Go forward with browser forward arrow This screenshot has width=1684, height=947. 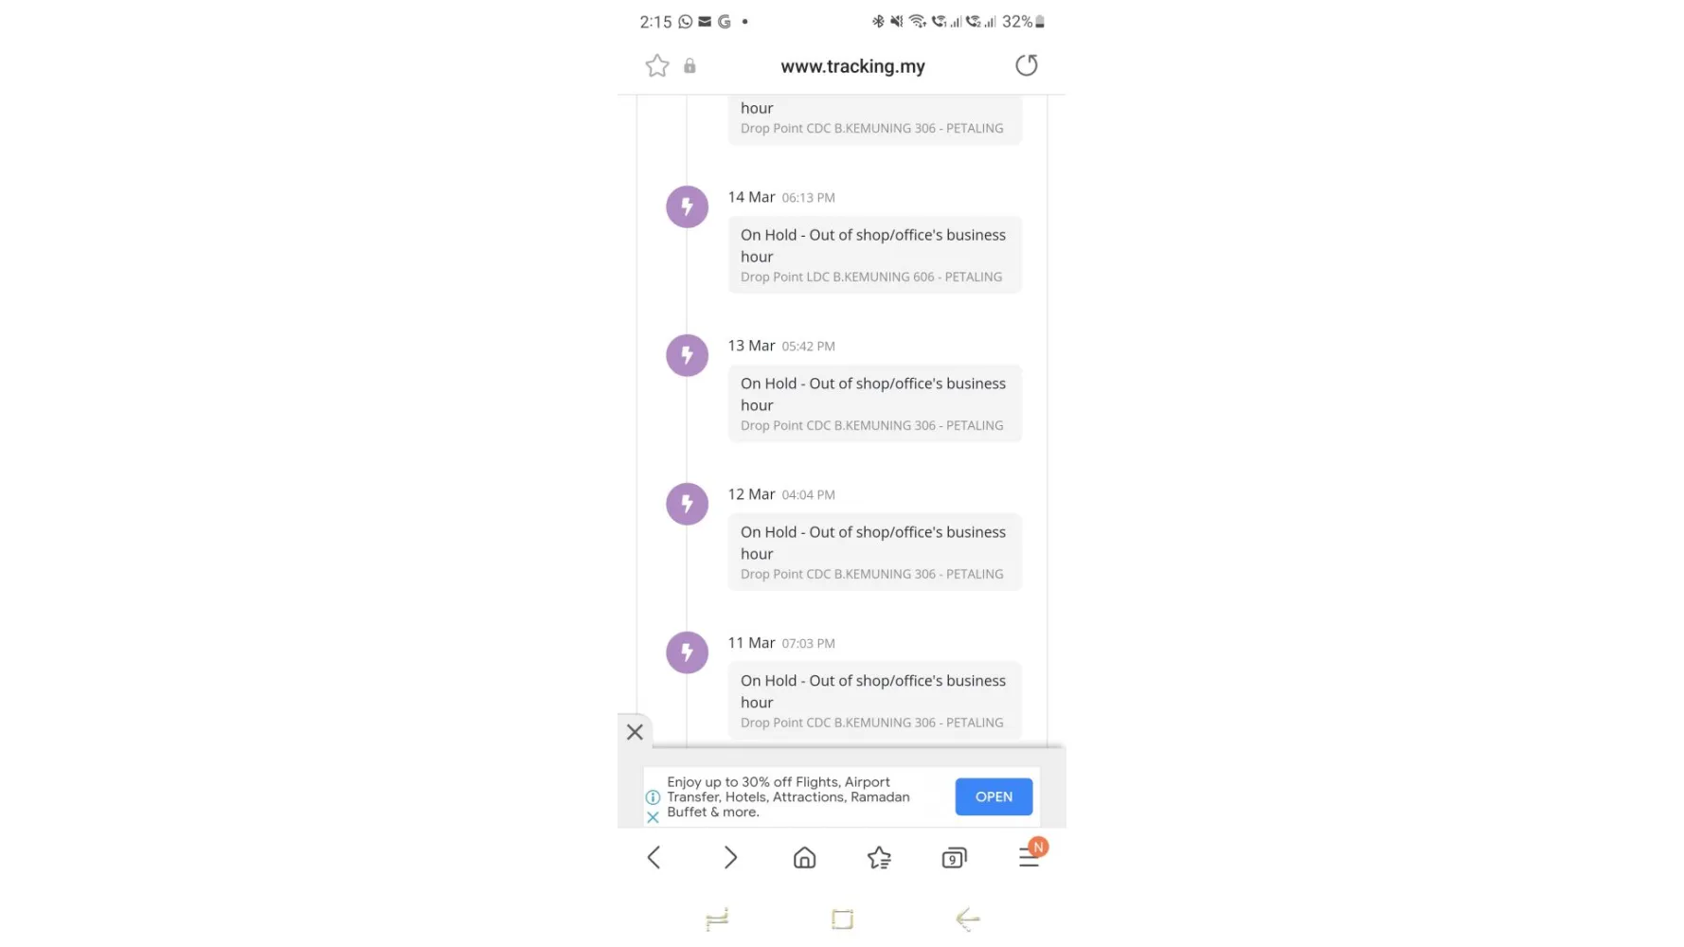729,857
